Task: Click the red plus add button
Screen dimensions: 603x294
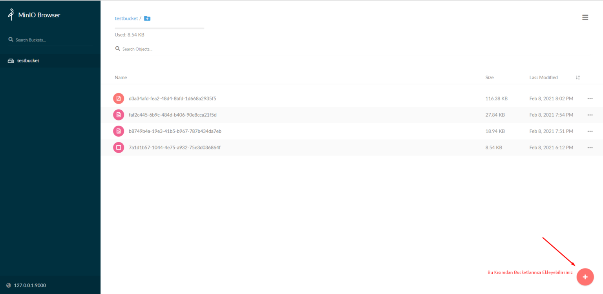Action: (x=585, y=277)
